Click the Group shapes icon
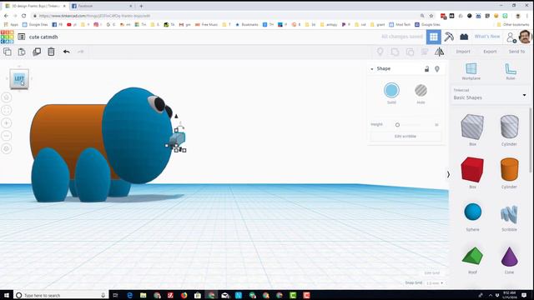This screenshot has height=300, width=534. (395, 52)
